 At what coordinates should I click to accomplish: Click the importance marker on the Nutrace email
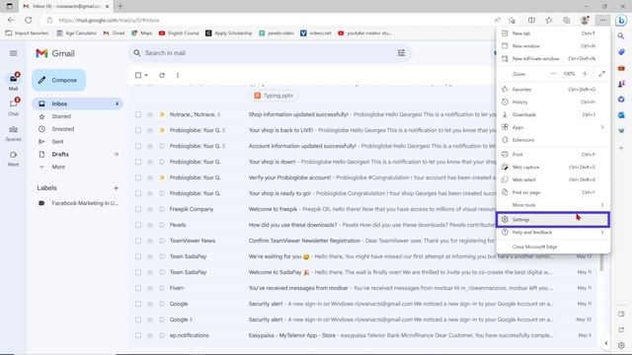(x=162, y=114)
